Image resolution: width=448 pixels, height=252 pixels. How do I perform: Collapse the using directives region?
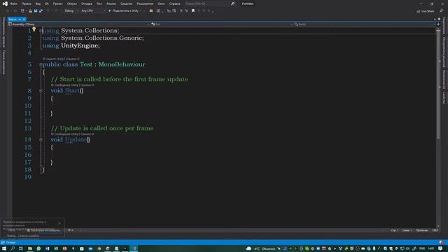[41, 31]
